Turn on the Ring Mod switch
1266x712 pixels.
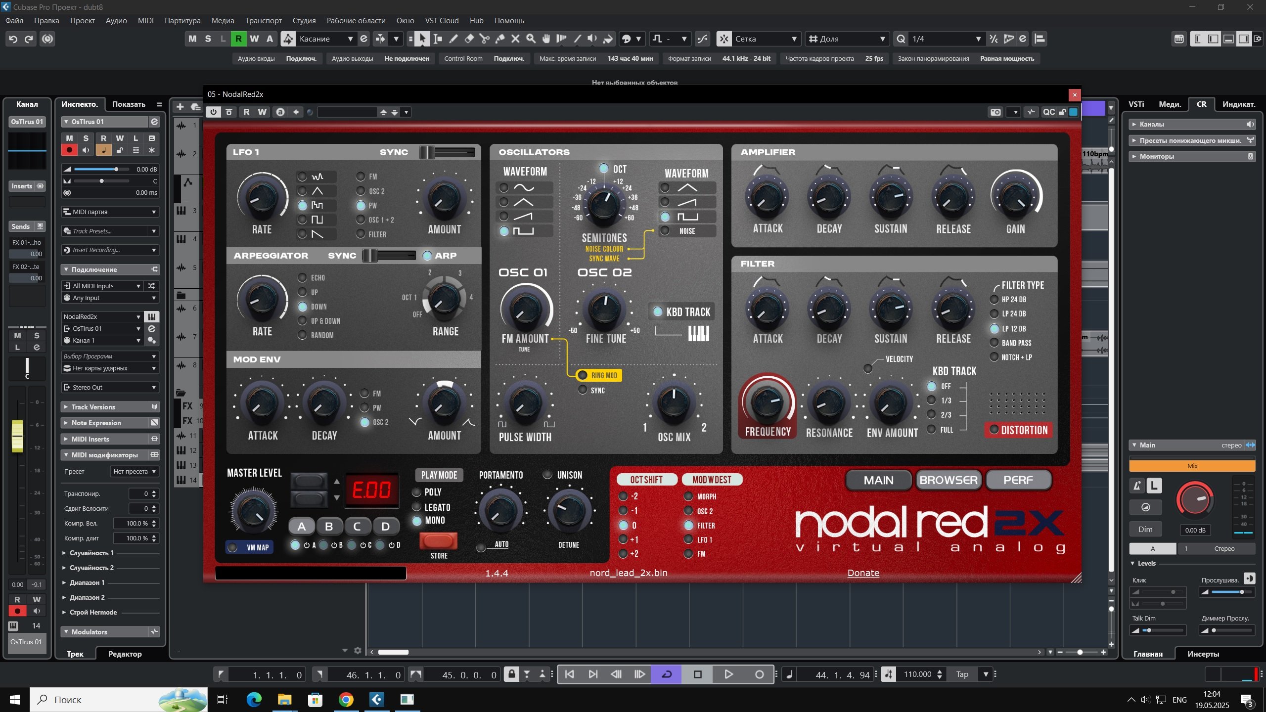pos(583,375)
